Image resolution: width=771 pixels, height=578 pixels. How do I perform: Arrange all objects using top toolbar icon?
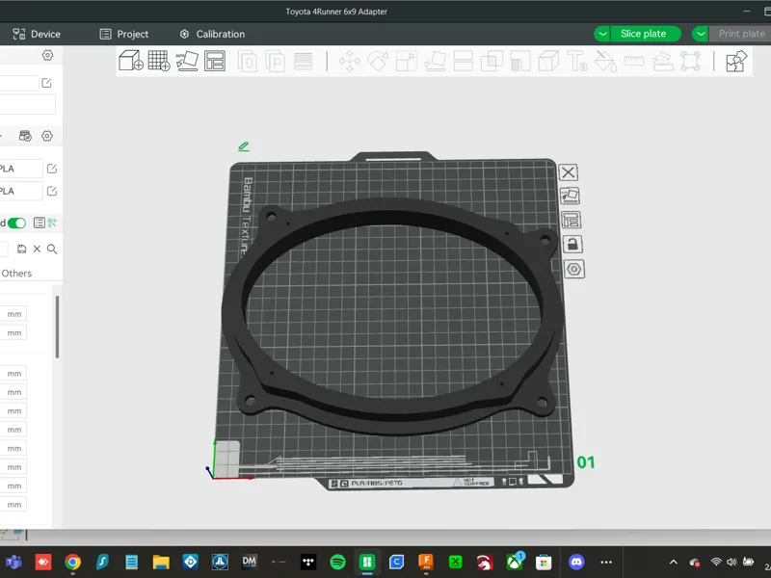coord(215,61)
